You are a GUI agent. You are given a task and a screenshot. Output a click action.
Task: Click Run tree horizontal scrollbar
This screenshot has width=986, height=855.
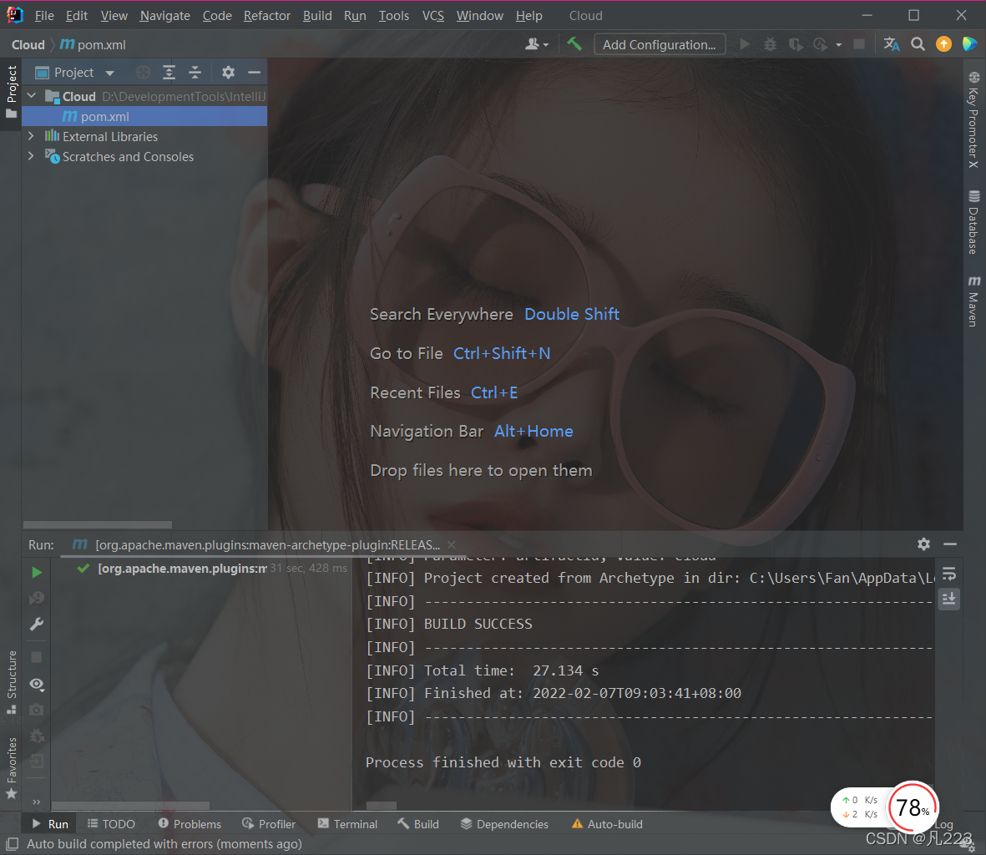click(130, 806)
